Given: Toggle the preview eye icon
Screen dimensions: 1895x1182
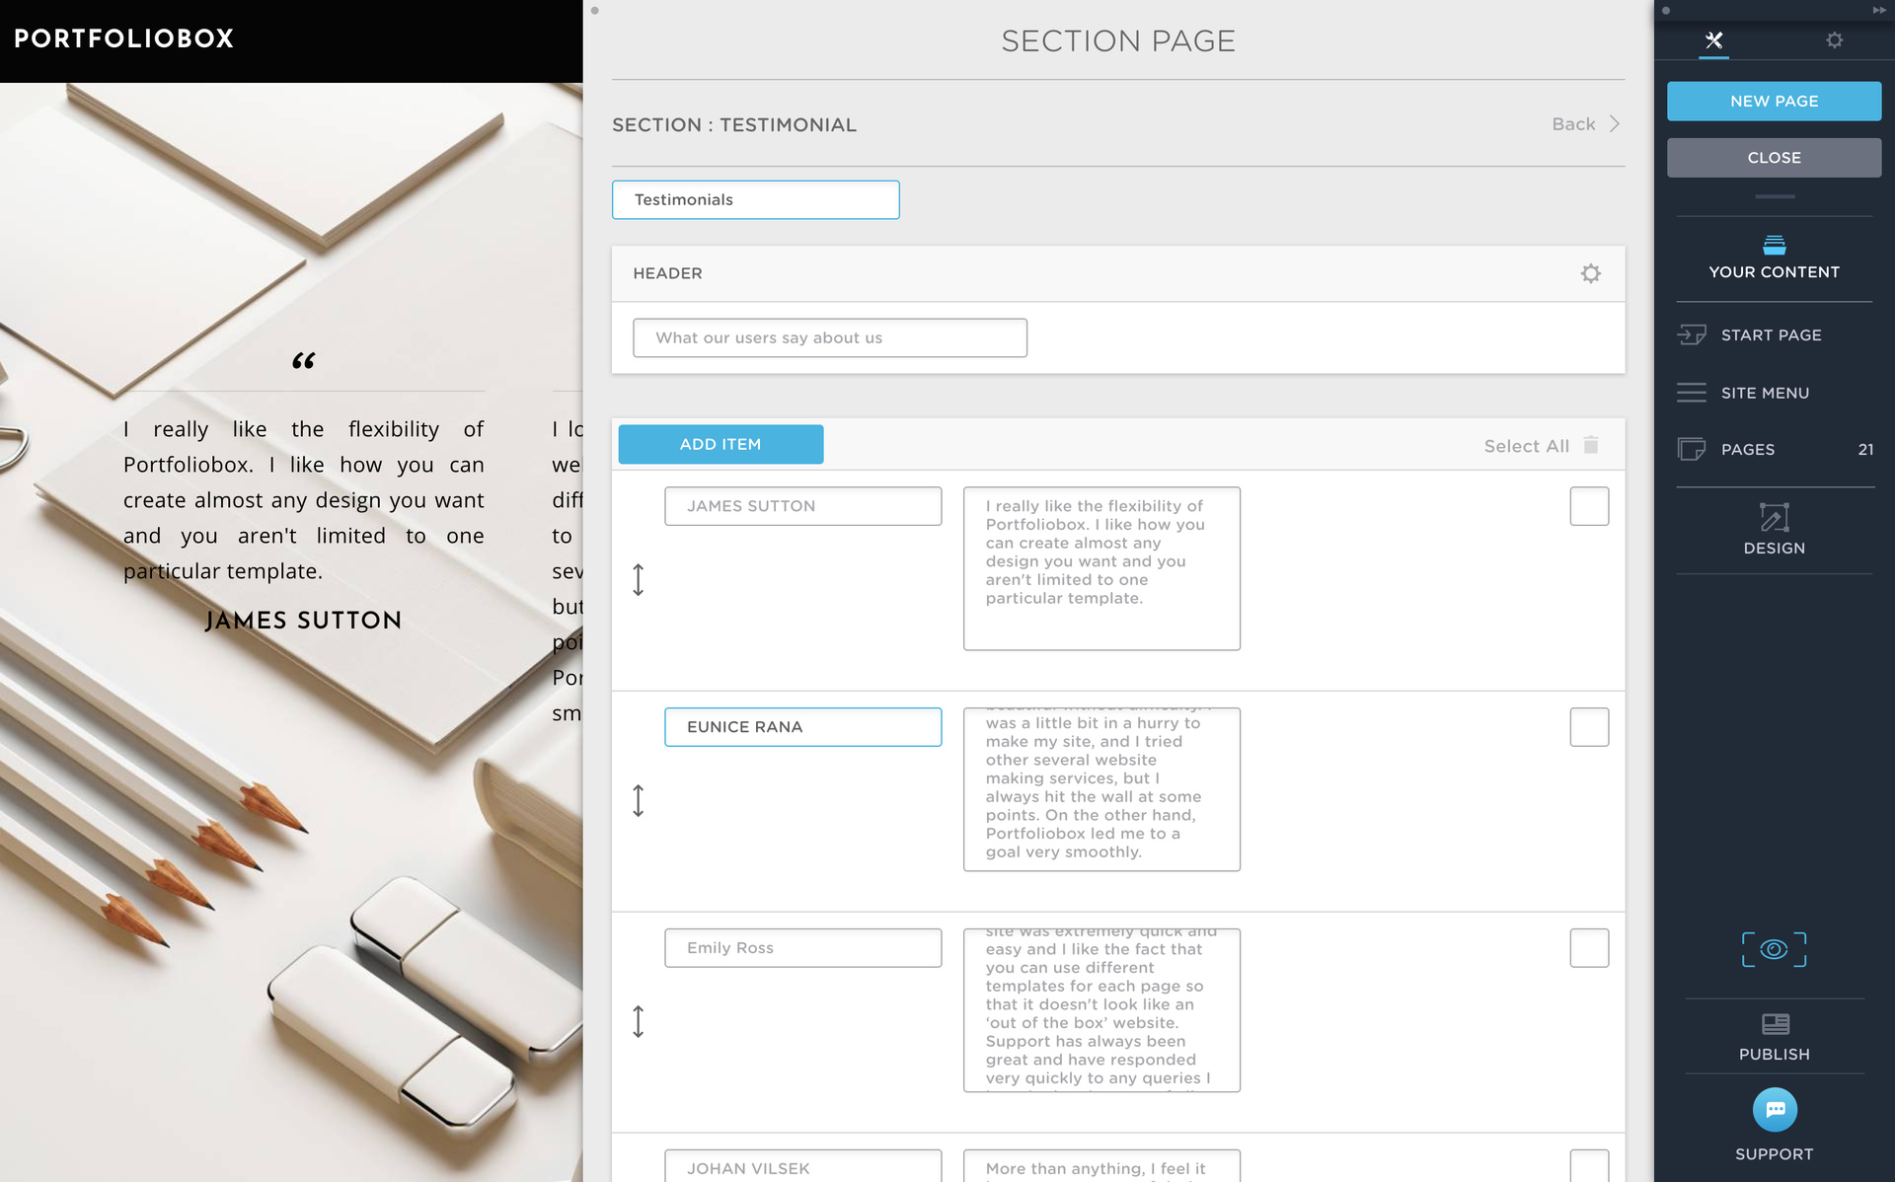Looking at the screenshot, I should click(1774, 949).
